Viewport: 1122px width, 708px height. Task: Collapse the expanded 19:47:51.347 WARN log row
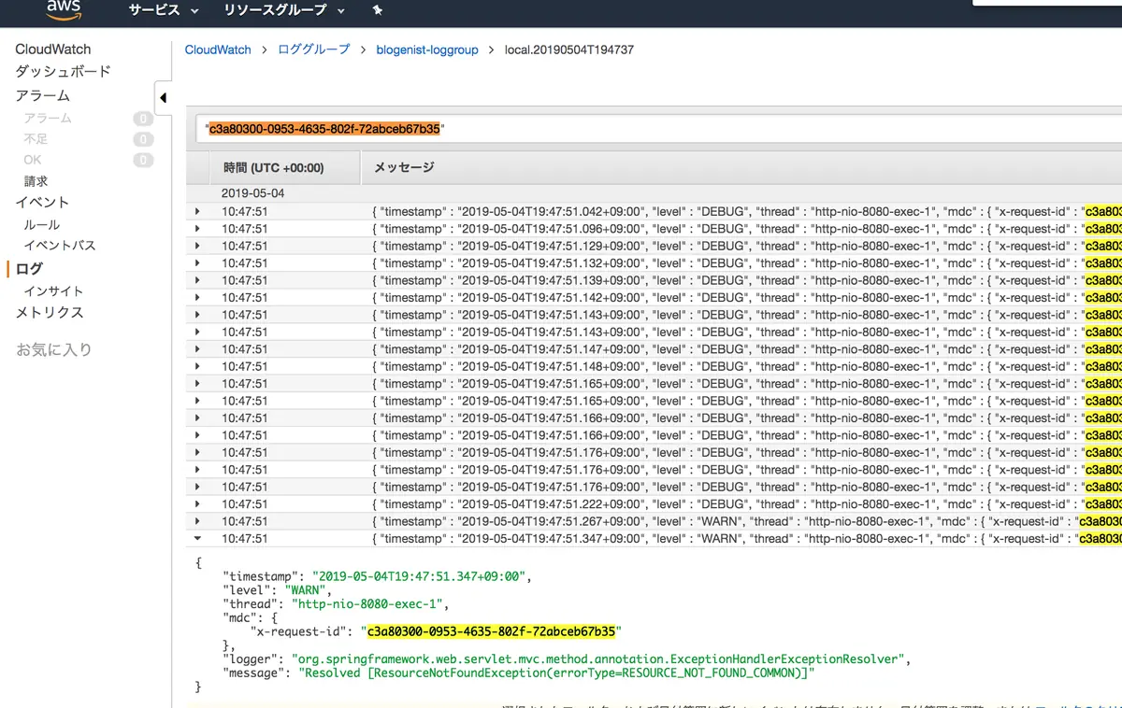coord(197,539)
